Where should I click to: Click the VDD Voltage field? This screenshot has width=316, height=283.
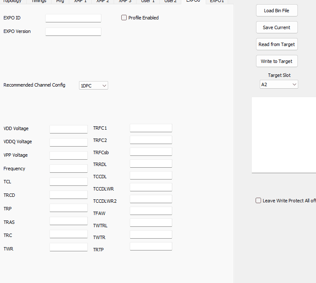[68, 129]
